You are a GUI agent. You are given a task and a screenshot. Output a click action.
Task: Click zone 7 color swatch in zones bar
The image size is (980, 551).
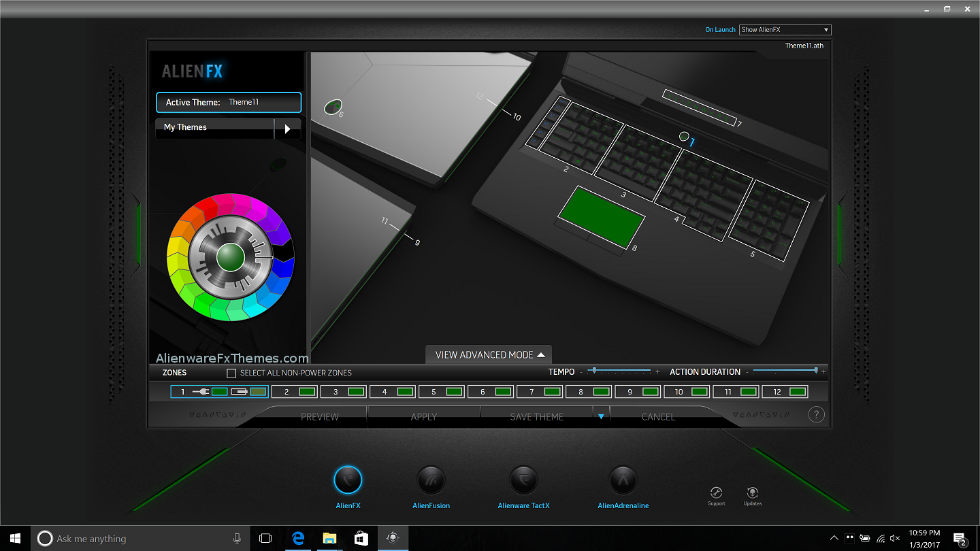point(552,392)
